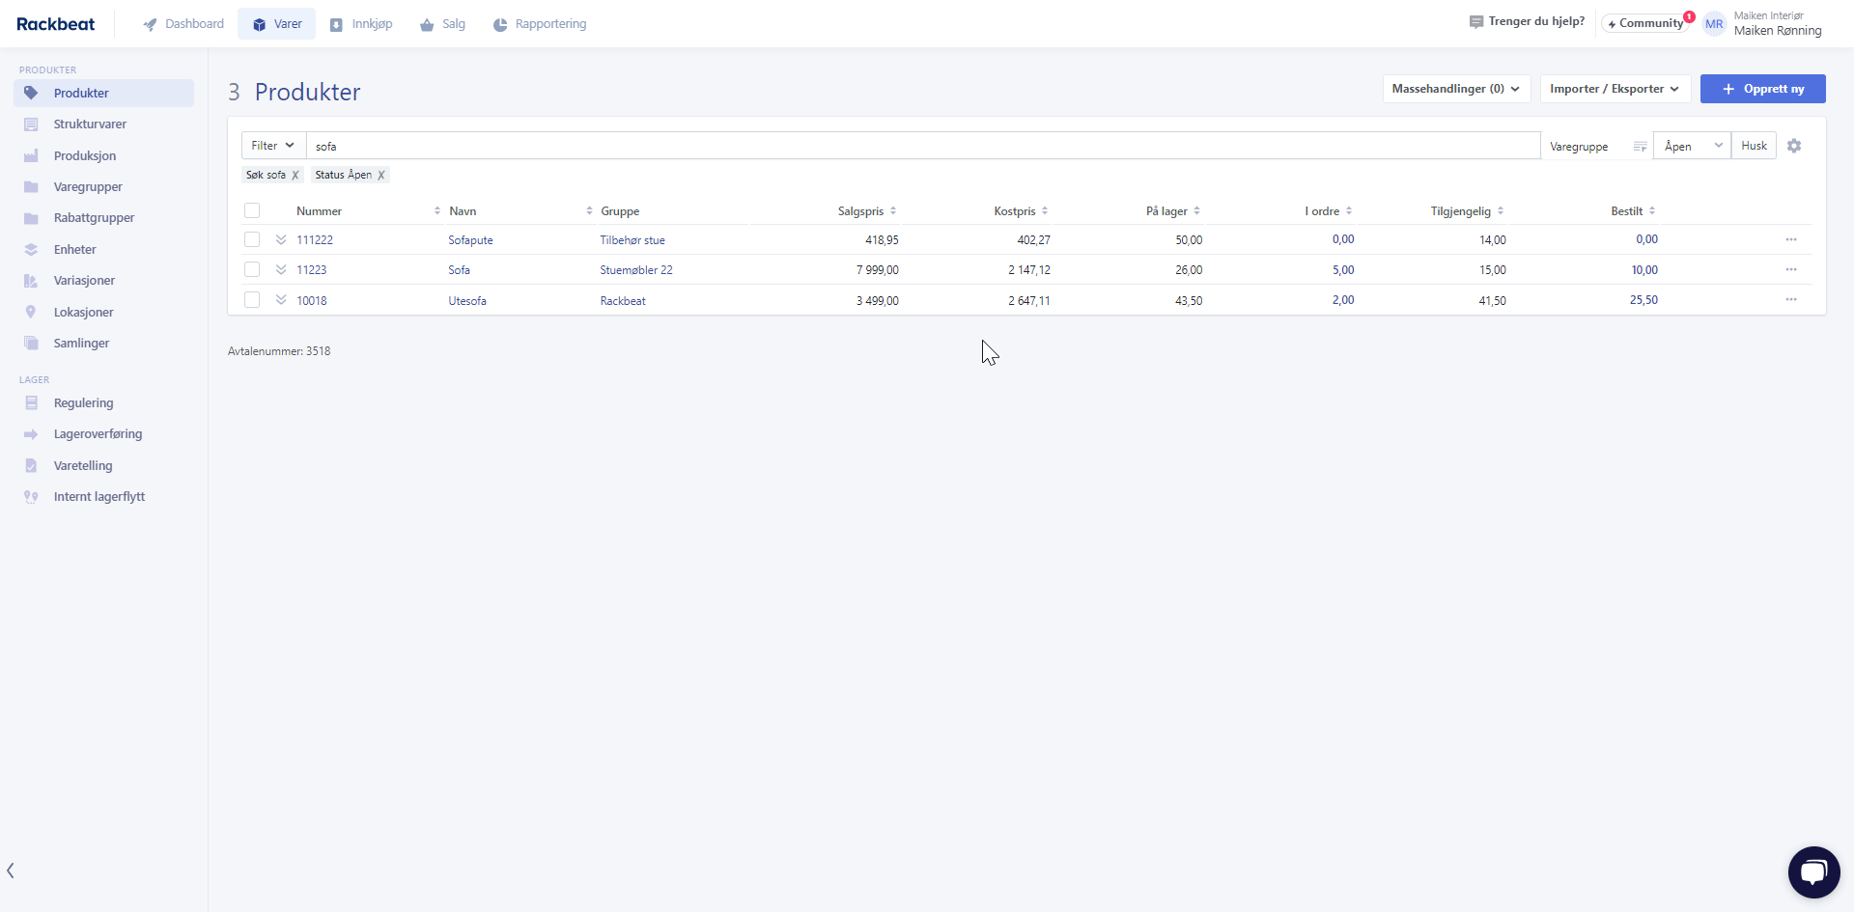This screenshot has height=912, width=1854.
Task: Open Strukturvarer from the sidebar
Action: (90, 124)
